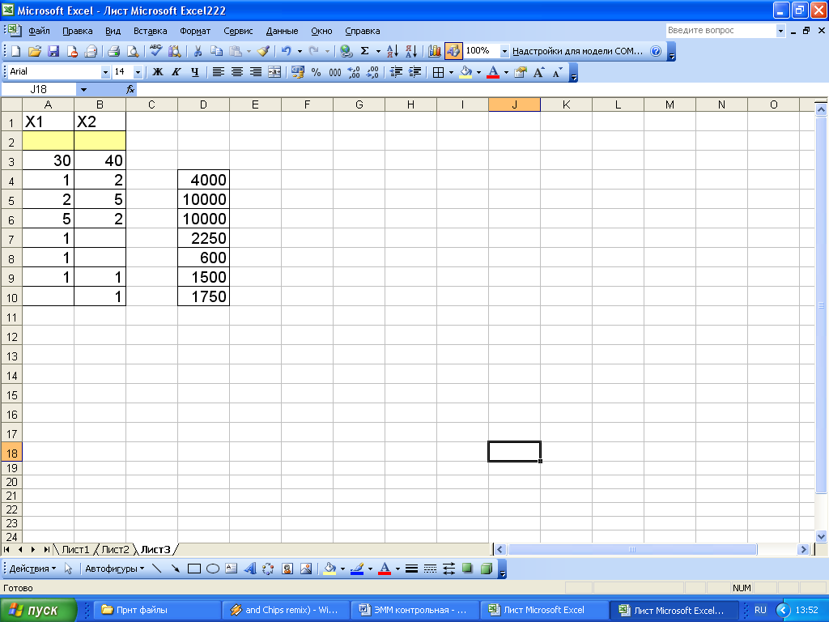This screenshot has height=622, width=829.
Task: Toggle Italic (К) formatting
Action: point(176,72)
